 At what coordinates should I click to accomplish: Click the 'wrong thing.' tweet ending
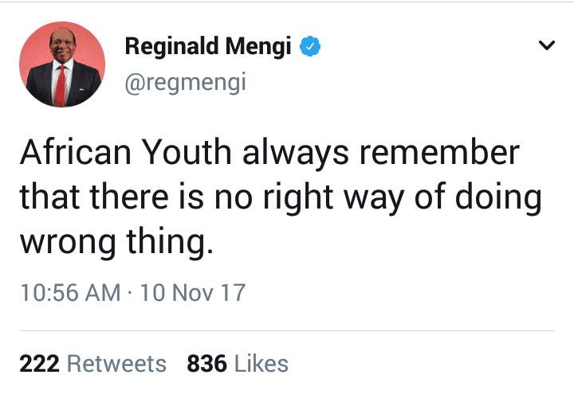[116, 242]
